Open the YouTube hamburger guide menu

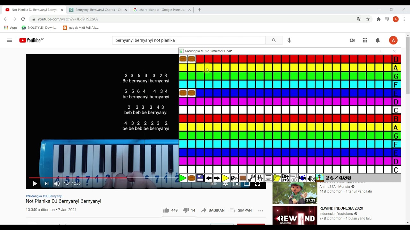pyautogui.click(x=10, y=40)
